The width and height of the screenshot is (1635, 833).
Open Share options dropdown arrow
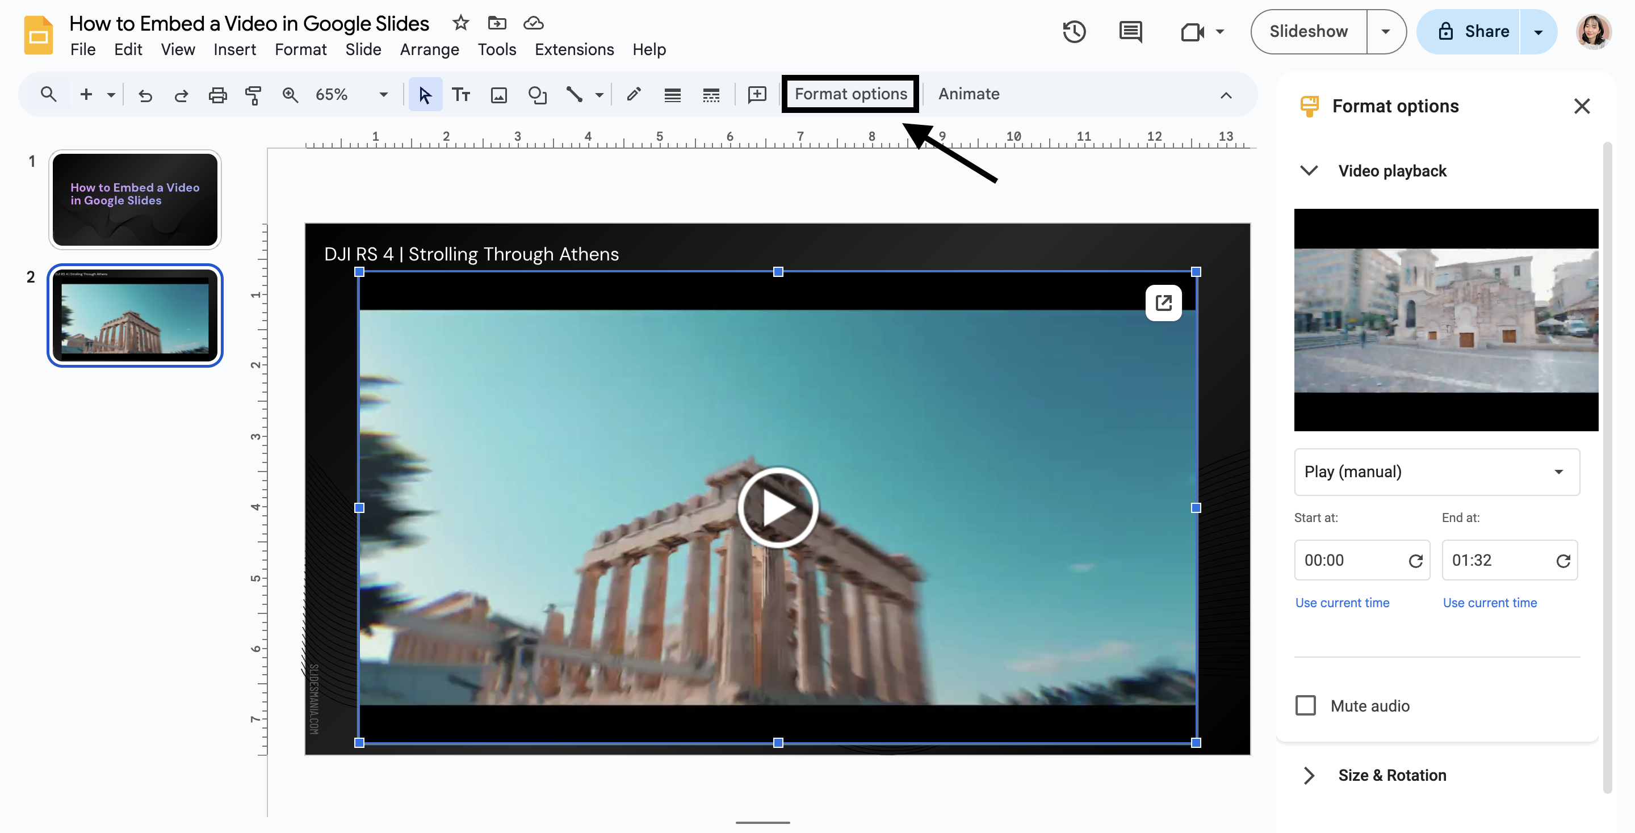1538,32
